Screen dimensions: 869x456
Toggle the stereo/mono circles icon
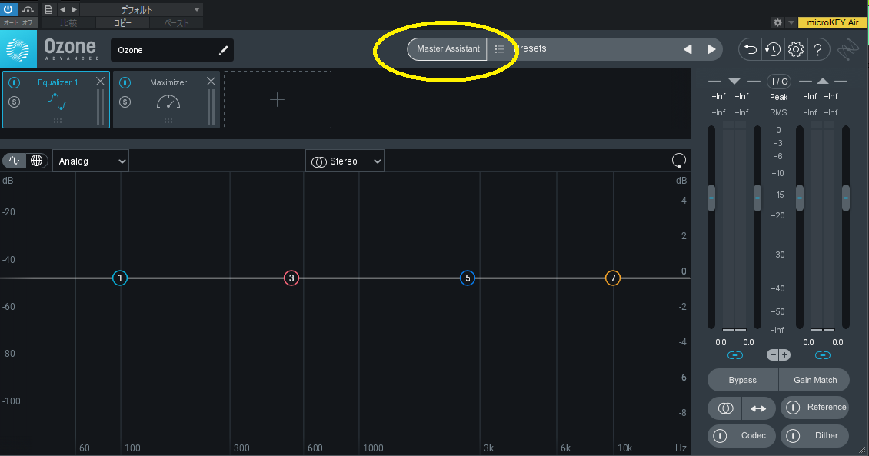tap(725, 408)
